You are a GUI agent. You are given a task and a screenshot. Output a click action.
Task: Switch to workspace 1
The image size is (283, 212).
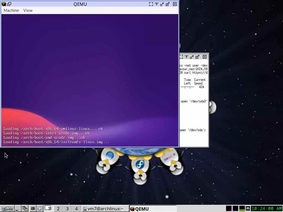click(x=49, y=209)
